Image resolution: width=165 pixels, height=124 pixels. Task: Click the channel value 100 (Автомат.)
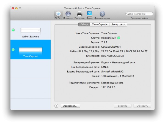point(109,76)
